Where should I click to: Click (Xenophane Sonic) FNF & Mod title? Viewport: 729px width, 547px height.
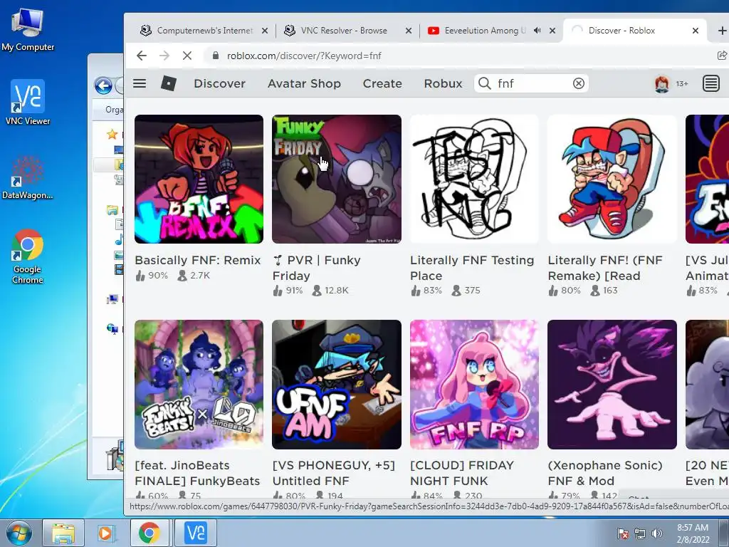605,473
